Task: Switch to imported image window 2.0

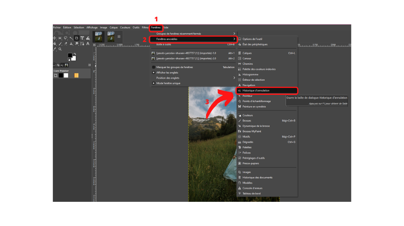Action: (x=193, y=59)
